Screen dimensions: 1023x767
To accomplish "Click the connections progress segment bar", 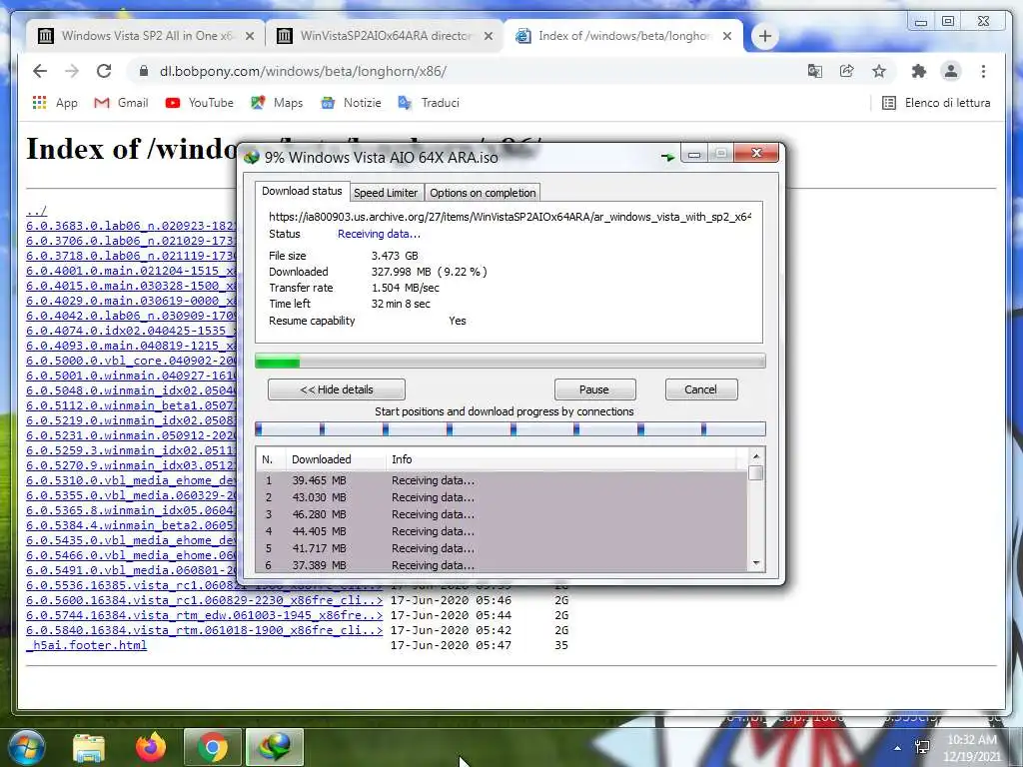I will [x=511, y=428].
